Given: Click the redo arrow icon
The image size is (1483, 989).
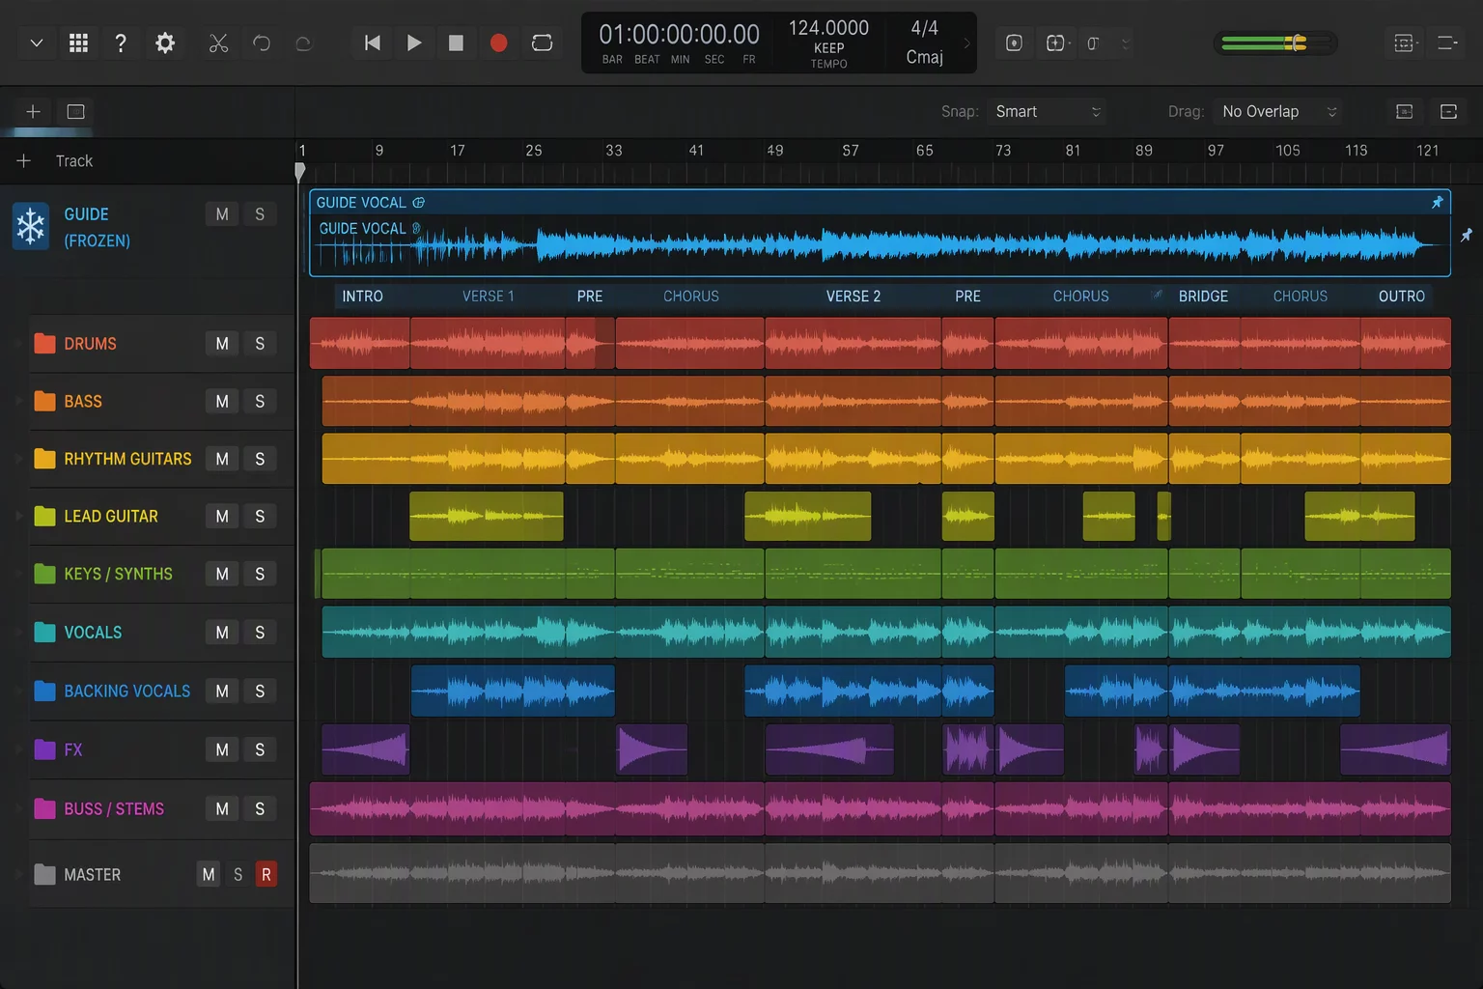Looking at the screenshot, I should [303, 42].
